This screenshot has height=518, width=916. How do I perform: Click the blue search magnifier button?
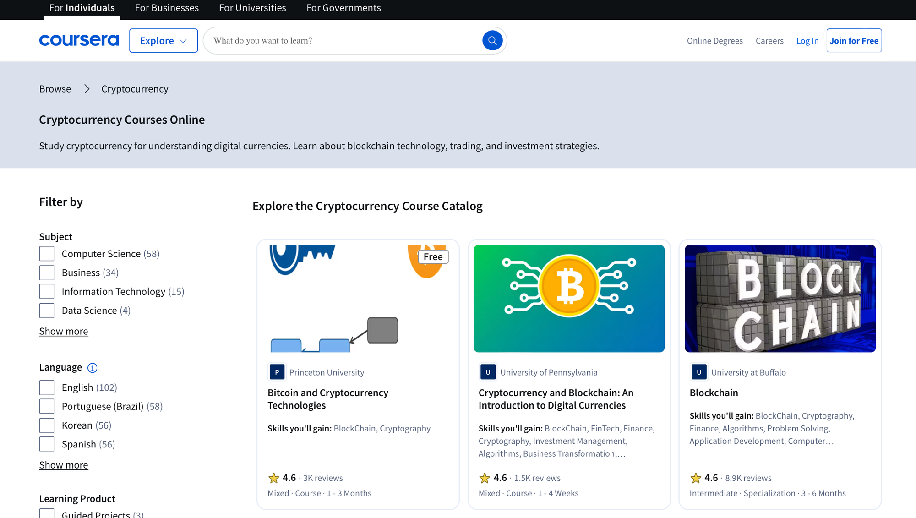(x=492, y=41)
